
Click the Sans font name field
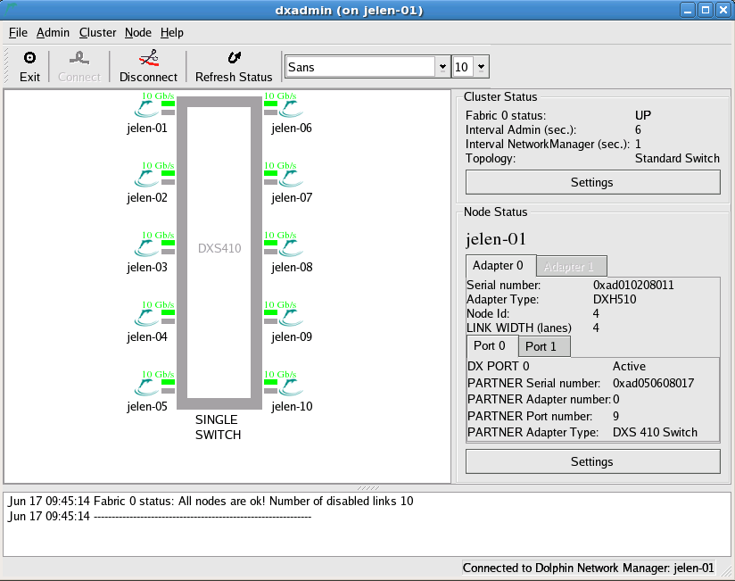pyautogui.click(x=360, y=67)
